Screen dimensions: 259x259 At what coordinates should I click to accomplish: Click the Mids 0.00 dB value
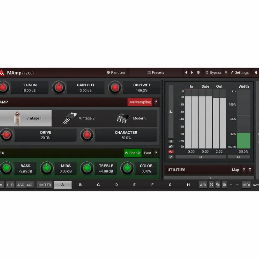point(66,171)
